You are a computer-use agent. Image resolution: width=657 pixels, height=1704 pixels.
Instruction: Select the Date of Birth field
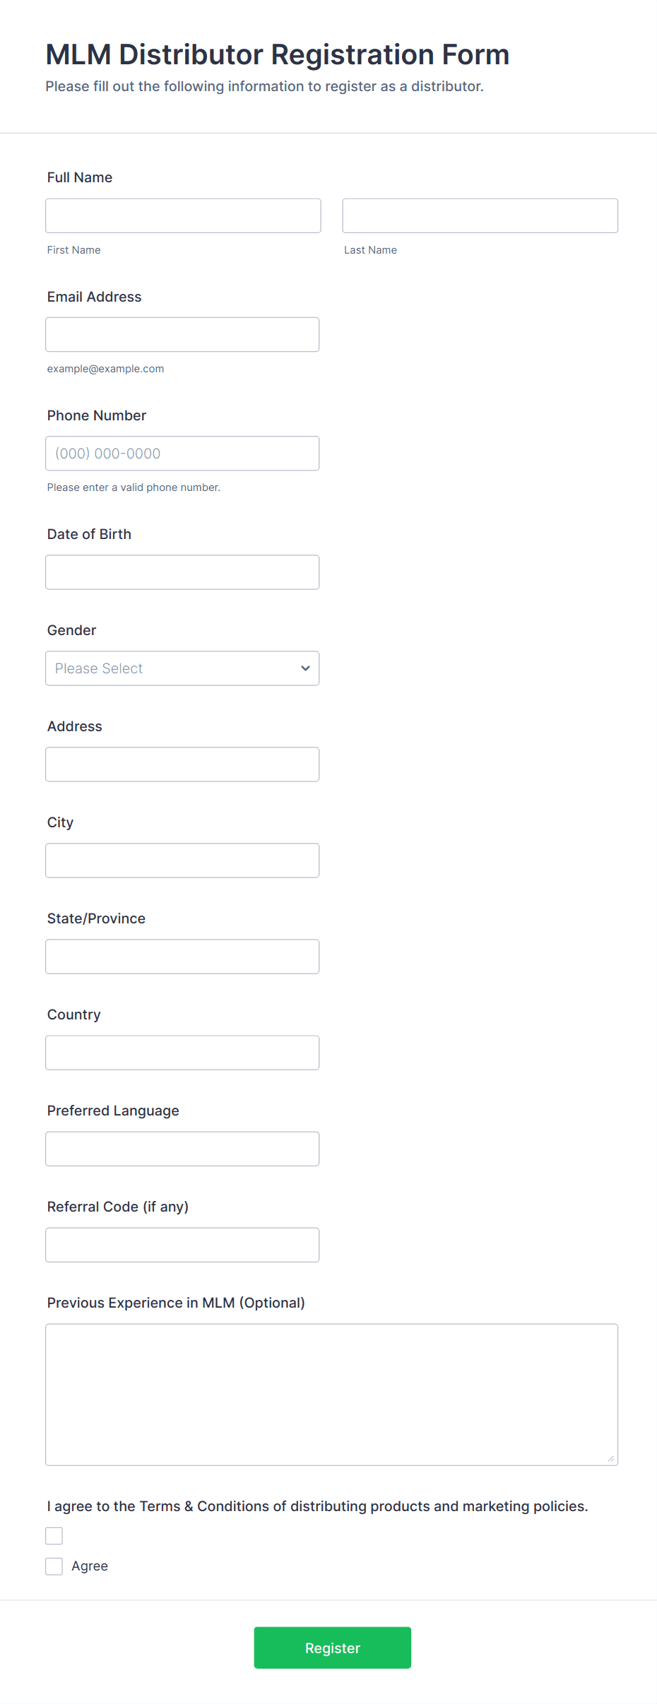pos(182,572)
